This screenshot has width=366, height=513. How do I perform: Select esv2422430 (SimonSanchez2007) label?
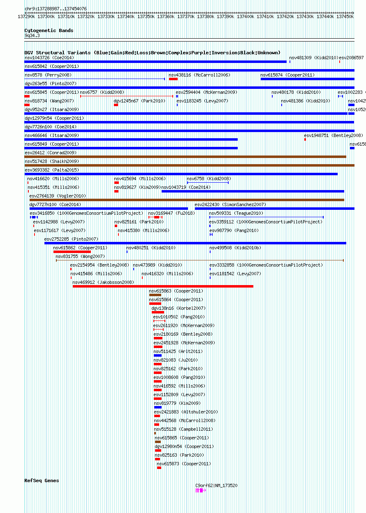tap(230, 204)
